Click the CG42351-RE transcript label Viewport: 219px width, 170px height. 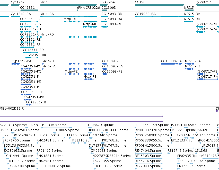(30, 40)
